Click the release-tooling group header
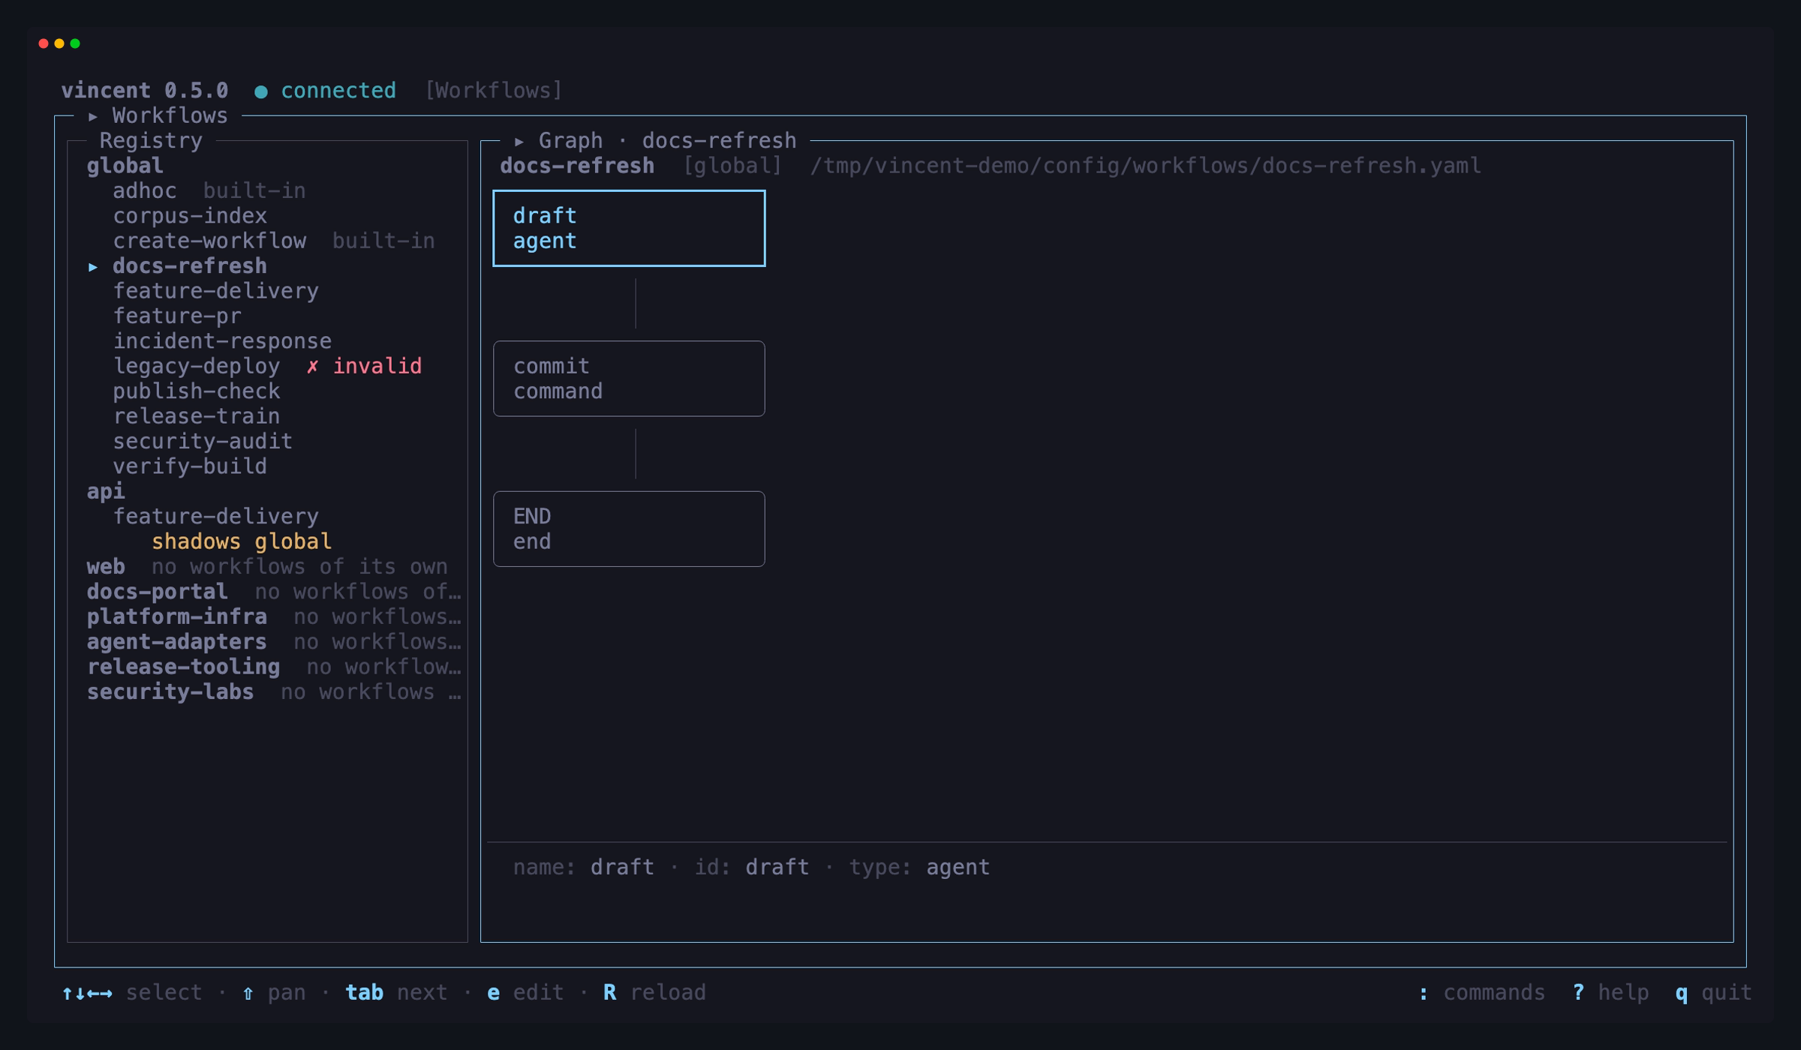Image resolution: width=1801 pixels, height=1050 pixels. pos(183,667)
